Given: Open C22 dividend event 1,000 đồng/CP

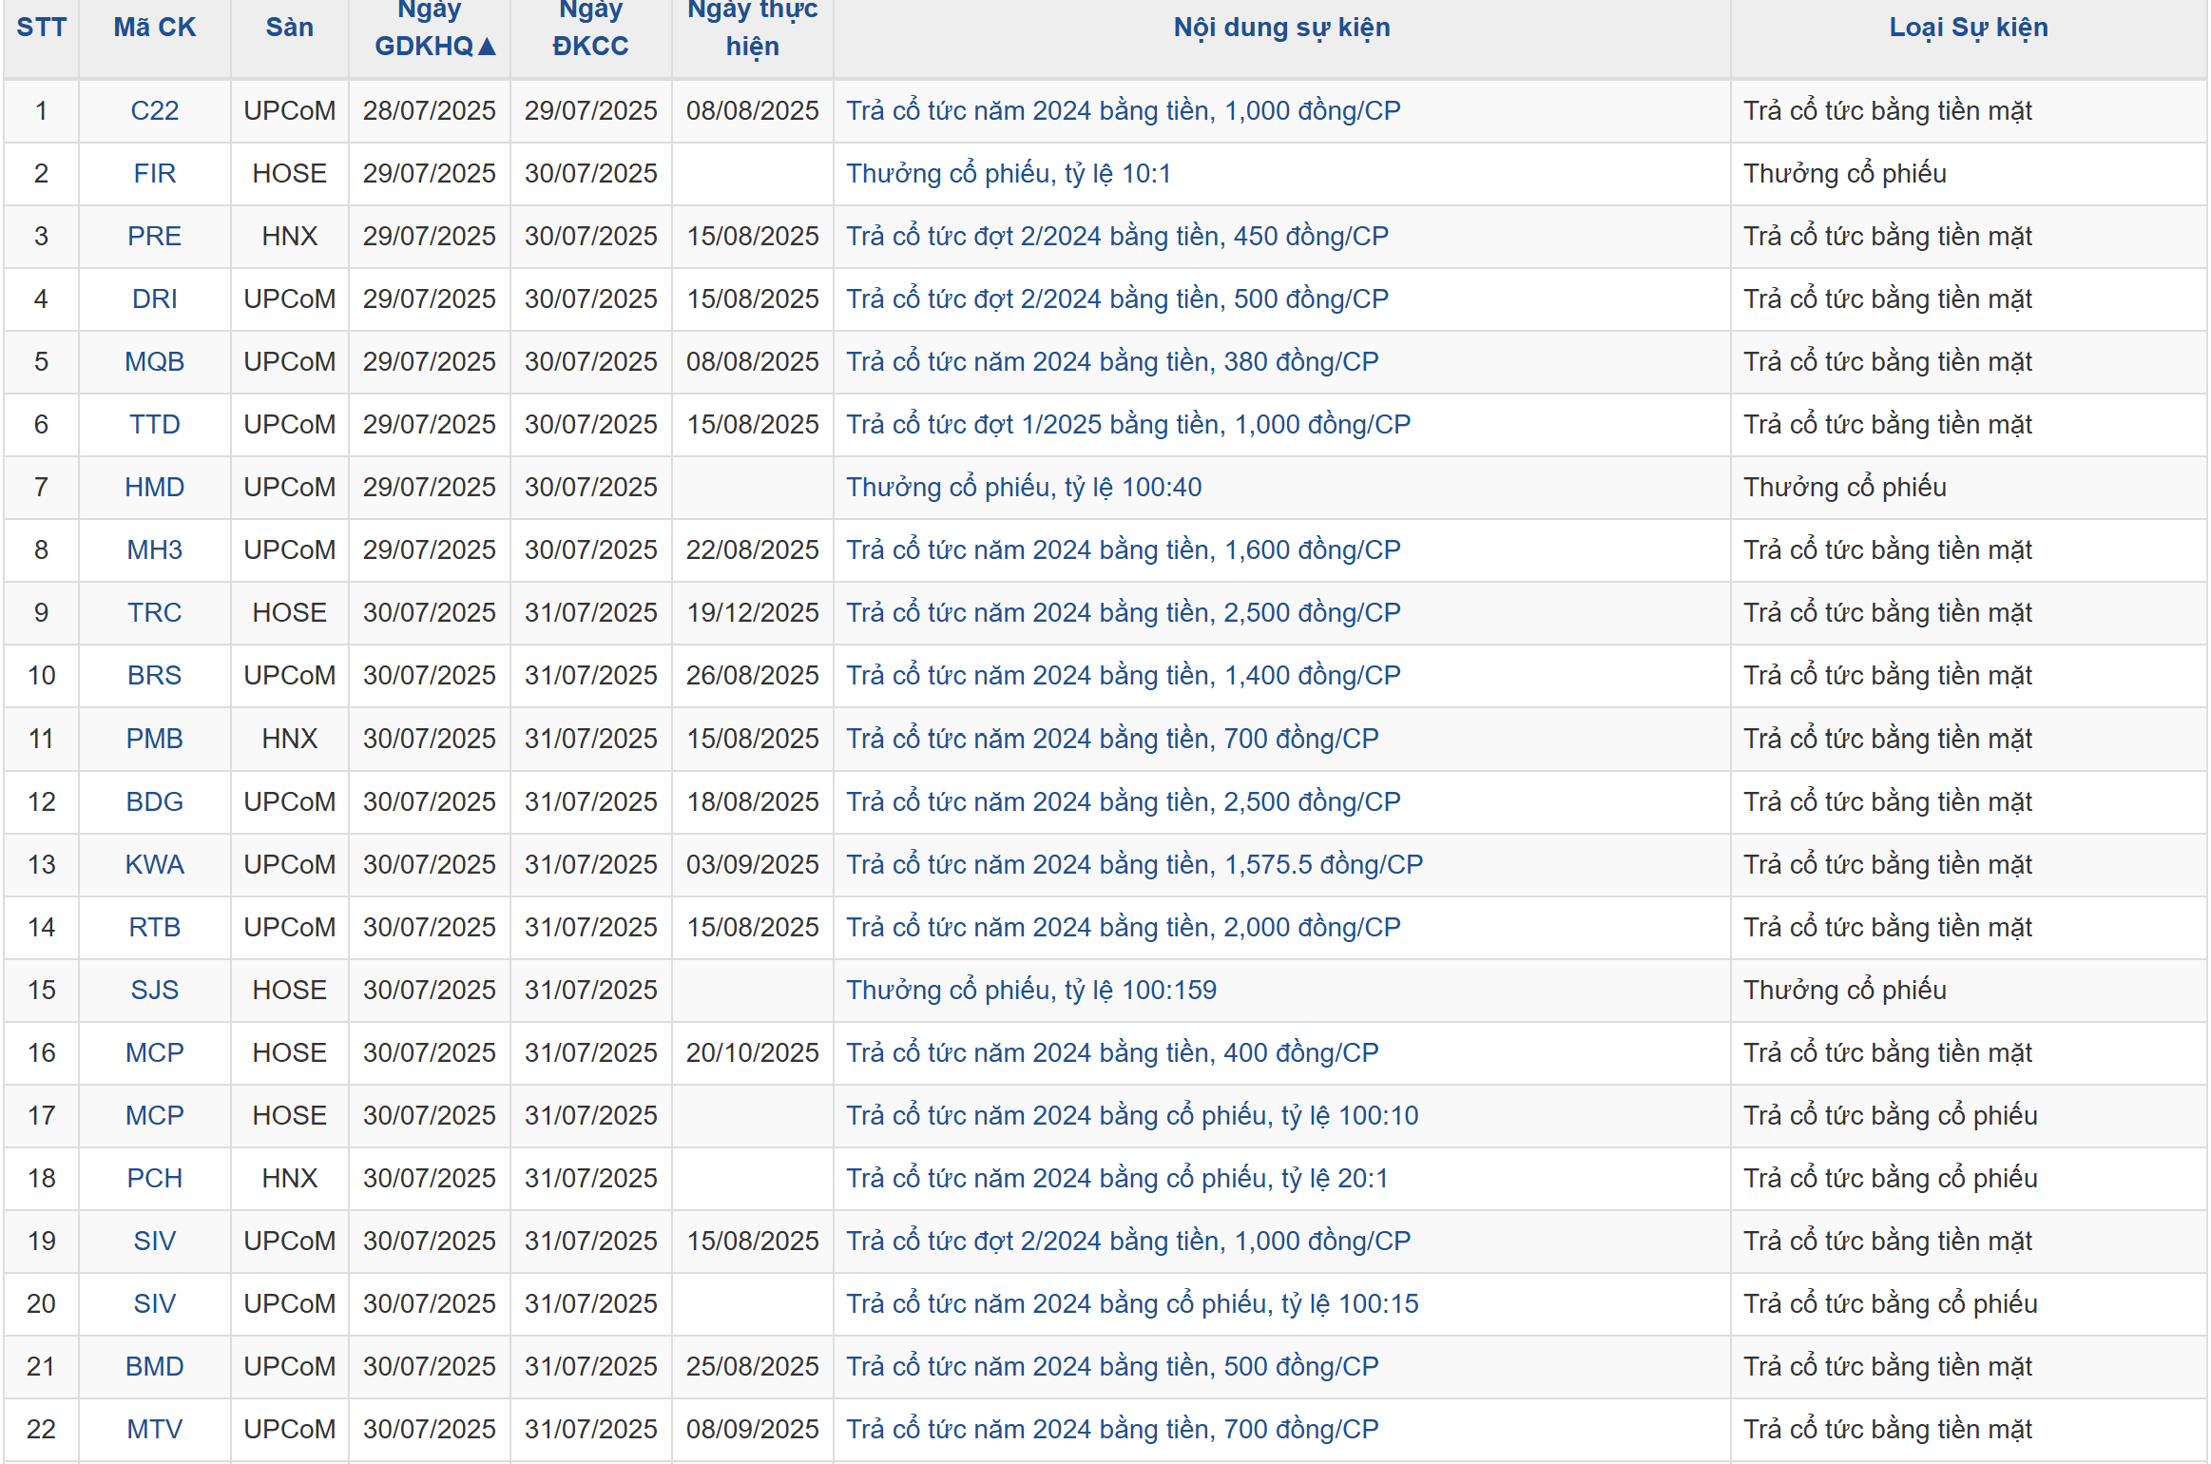Looking at the screenshot, I should click(x=1124, y=111).
